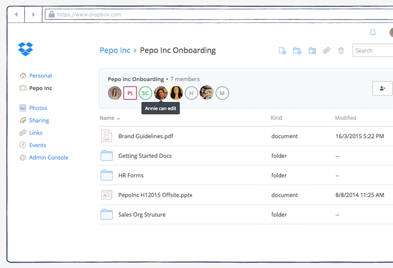Click the avatar photo between the H and M badges

click(x=207, y=93)
